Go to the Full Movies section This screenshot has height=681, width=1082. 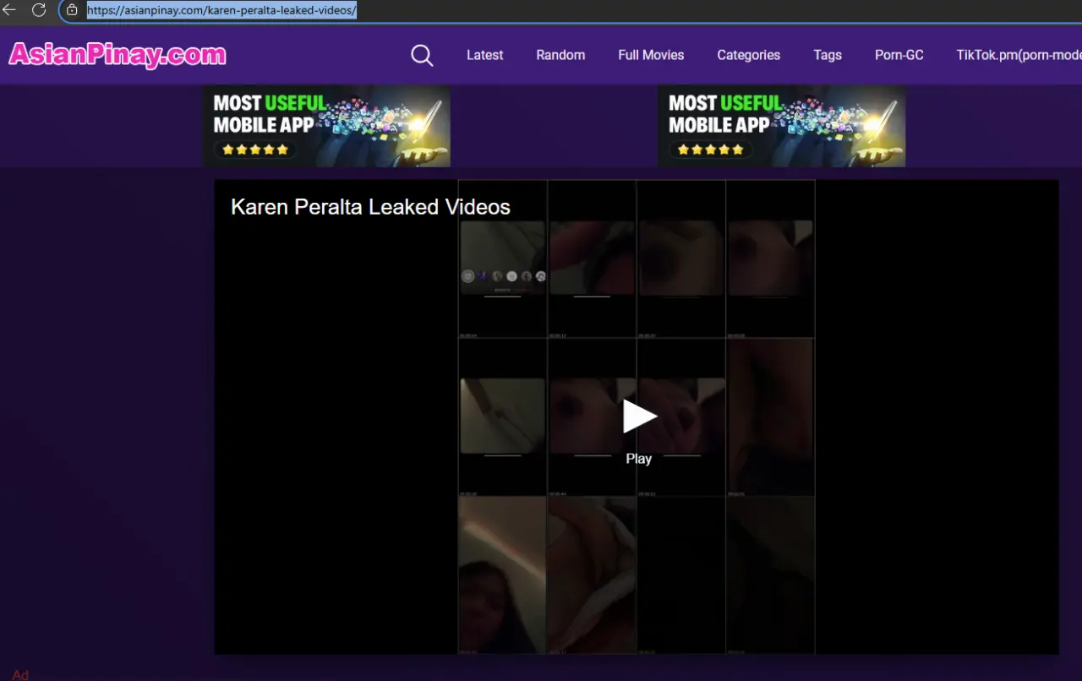(x=651, y=55)
